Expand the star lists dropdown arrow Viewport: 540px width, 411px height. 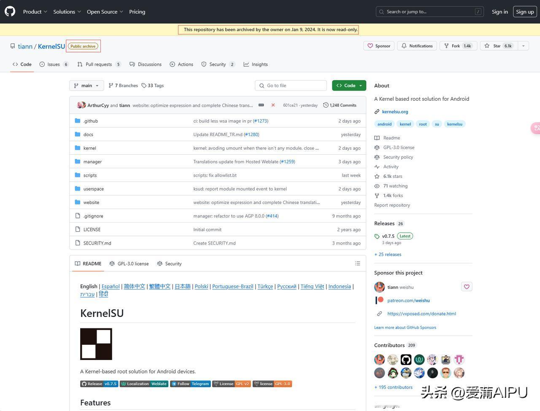[523, 46]
